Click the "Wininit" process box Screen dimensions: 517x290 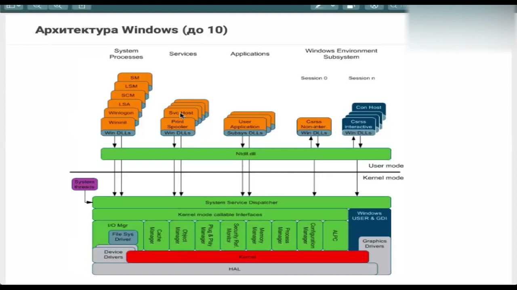[x=118, y=122]
